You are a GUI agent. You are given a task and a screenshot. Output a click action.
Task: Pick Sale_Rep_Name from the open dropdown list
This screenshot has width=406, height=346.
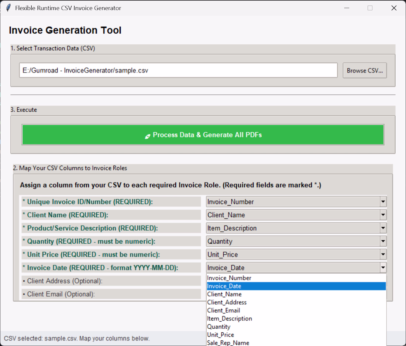pos(296,343)
